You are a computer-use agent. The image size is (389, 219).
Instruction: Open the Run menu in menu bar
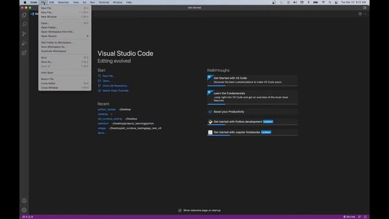click(92, 2)
